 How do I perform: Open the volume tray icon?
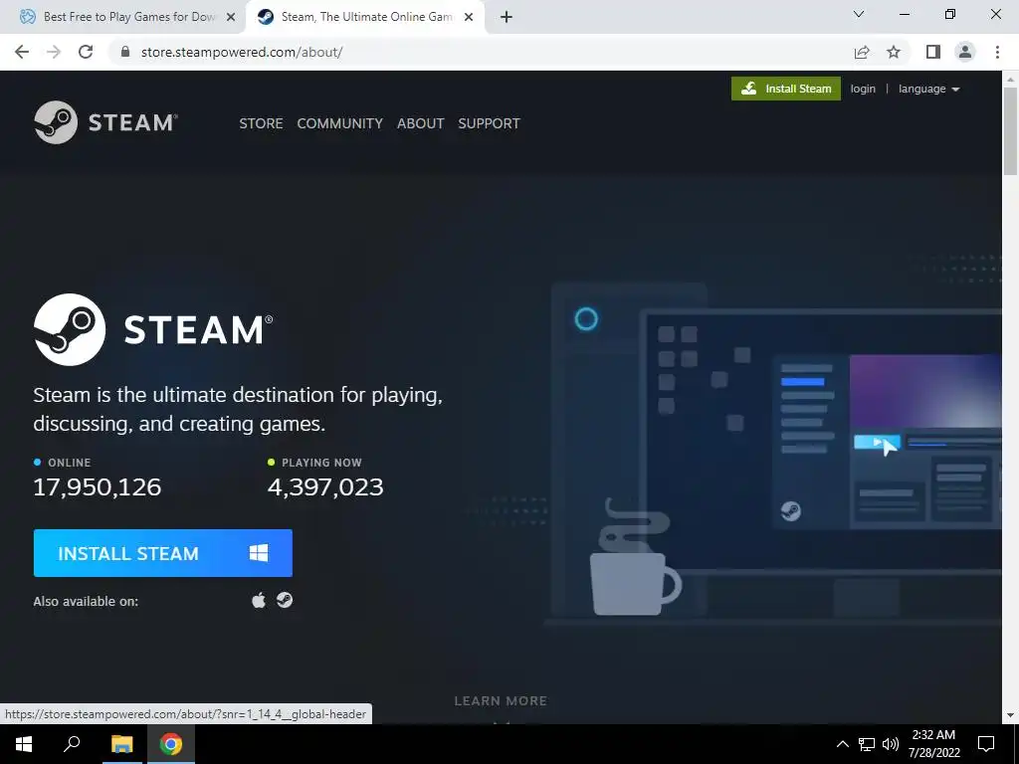point(890,744)
